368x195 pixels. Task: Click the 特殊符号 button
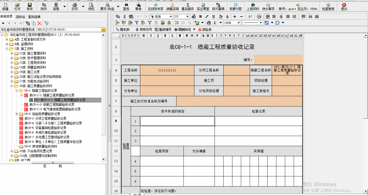tap(144, 29)
